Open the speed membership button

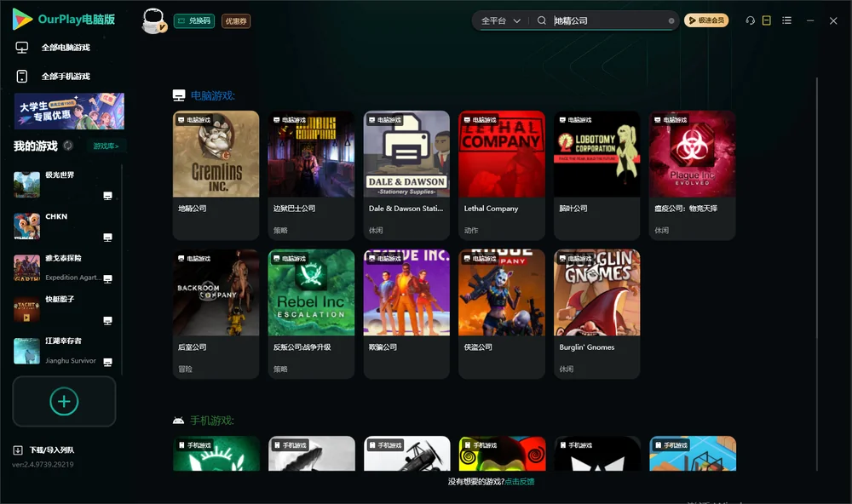tap(705, 20)
